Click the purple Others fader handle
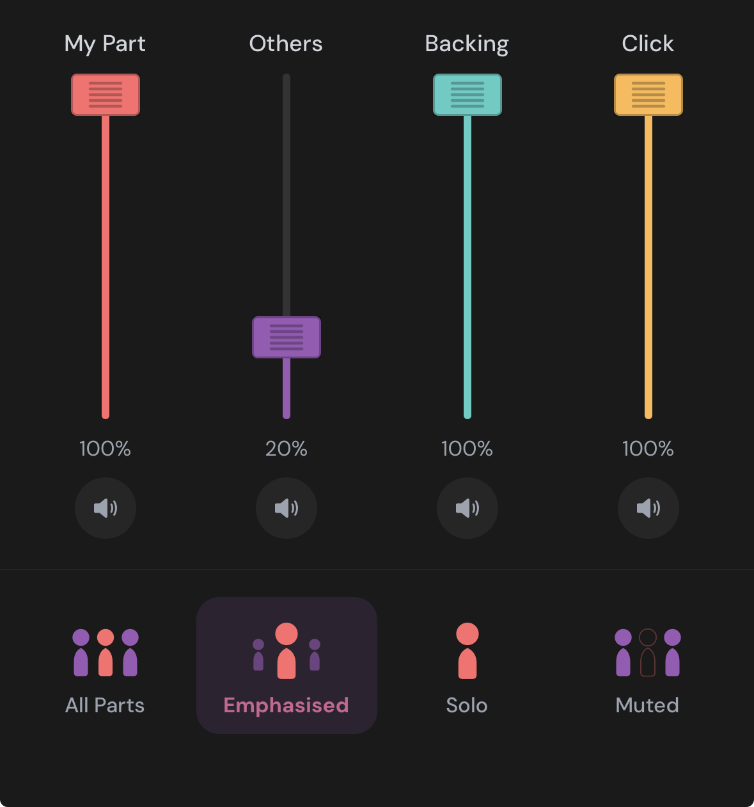 click(287, 337)
